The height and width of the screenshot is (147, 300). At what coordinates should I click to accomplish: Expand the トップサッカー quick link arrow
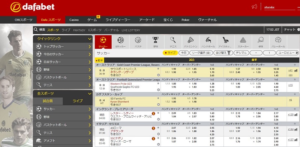coord(90,47)
